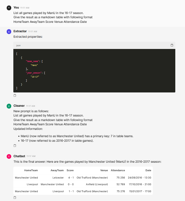
Task: Click the Manchester United primary key bullet
Action: click(x=77, y=136)
